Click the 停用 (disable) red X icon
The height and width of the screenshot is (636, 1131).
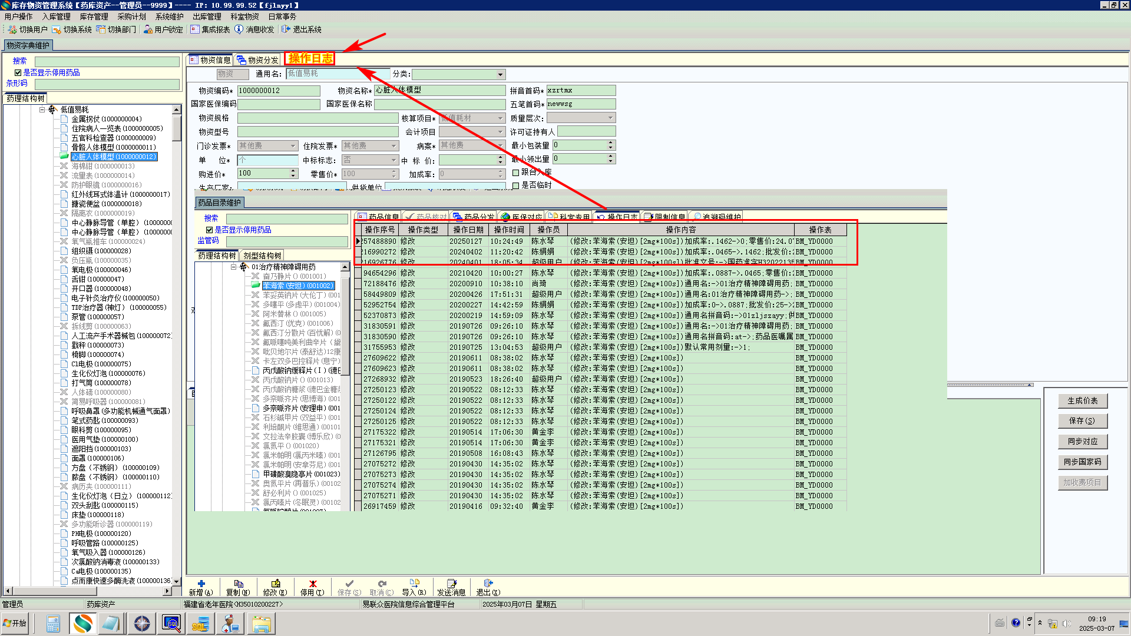tap(313, 584)
